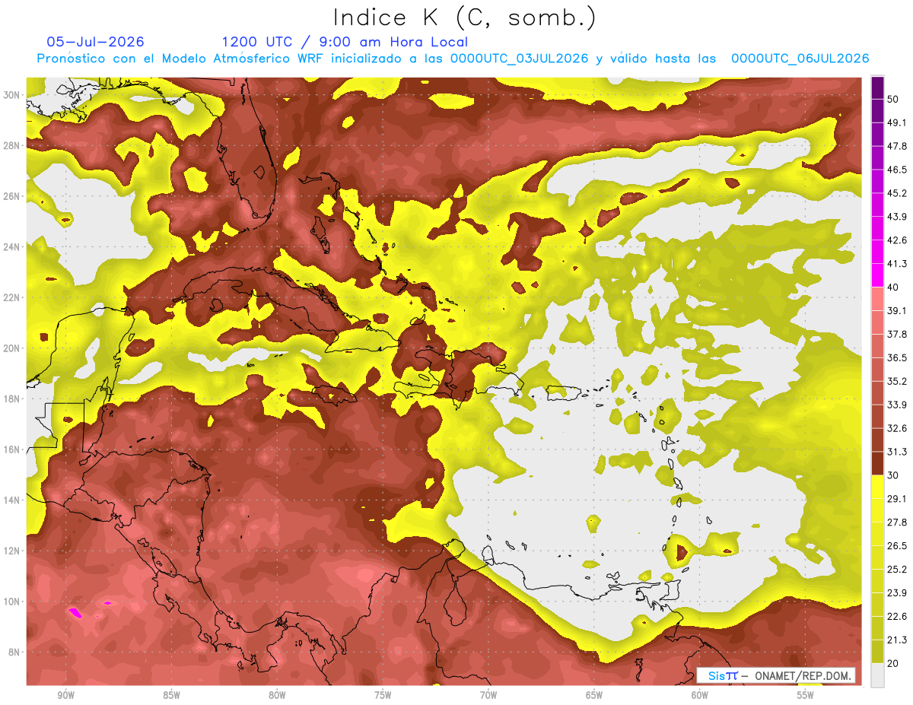Click the "Pronóstico con el Modelo Atmósferico WRF" line
The height and width of the screenshot is (705, 913).
point(453,59)
